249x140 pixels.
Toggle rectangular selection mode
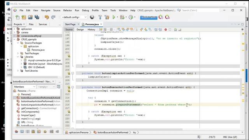136,30
